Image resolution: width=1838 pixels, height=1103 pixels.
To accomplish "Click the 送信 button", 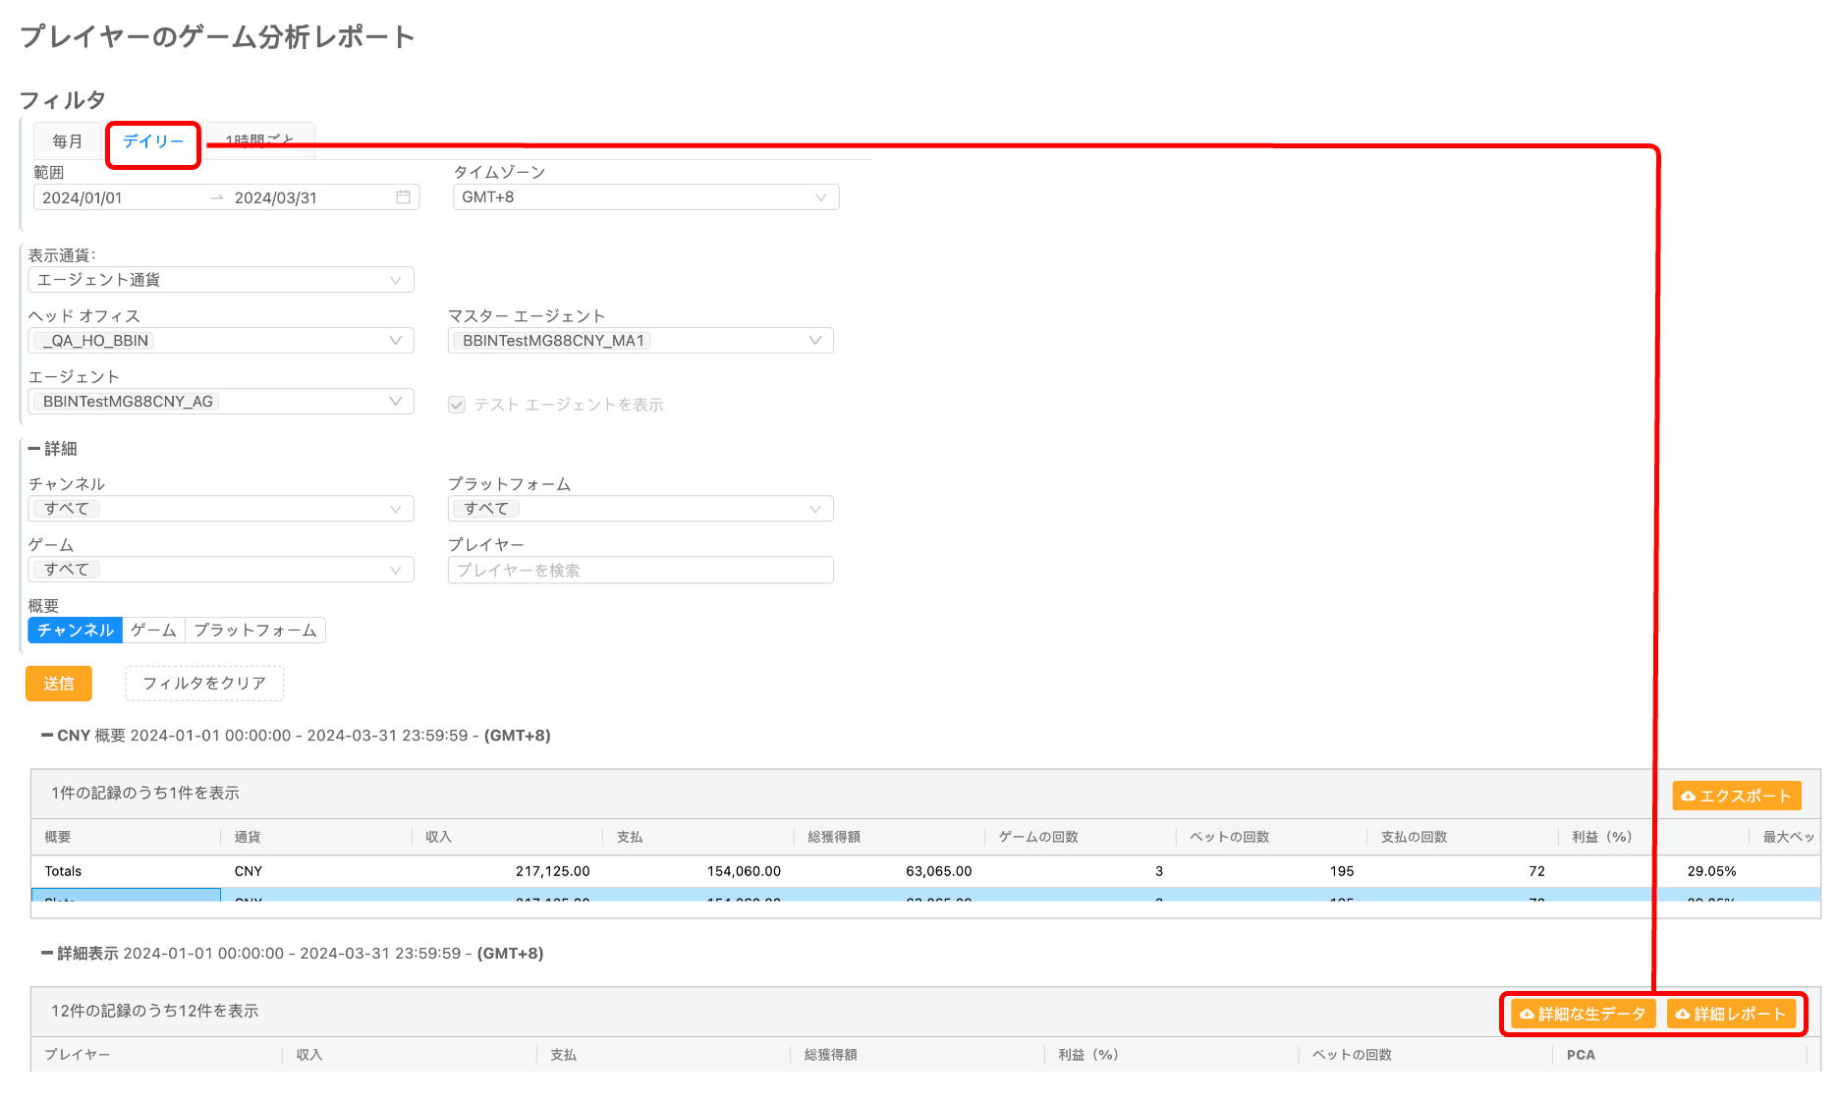I will click(x=59, y=684).
